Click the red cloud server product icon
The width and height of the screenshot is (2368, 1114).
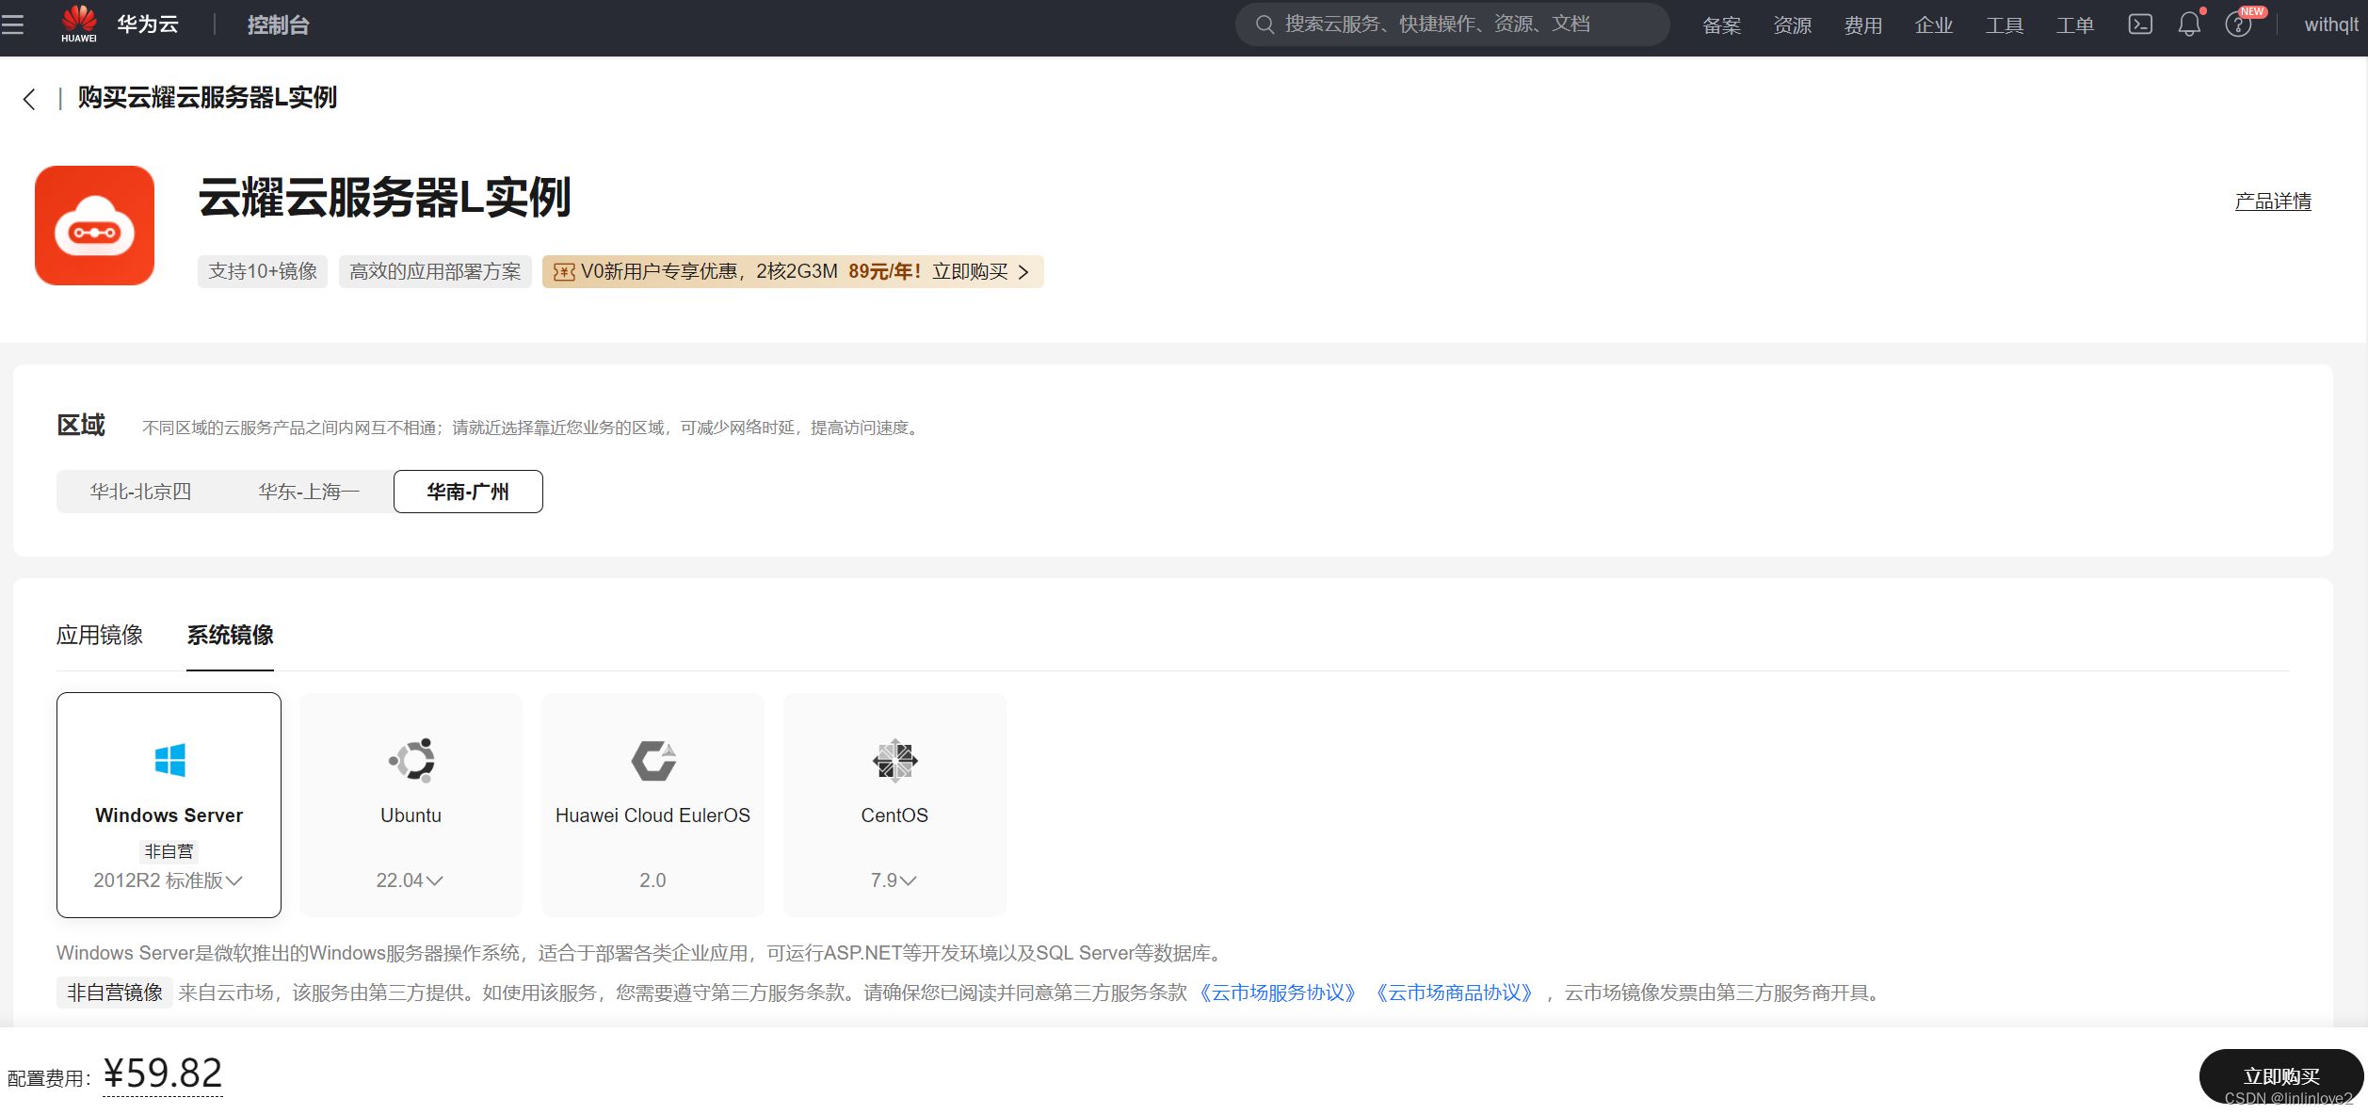pos(94,226)
